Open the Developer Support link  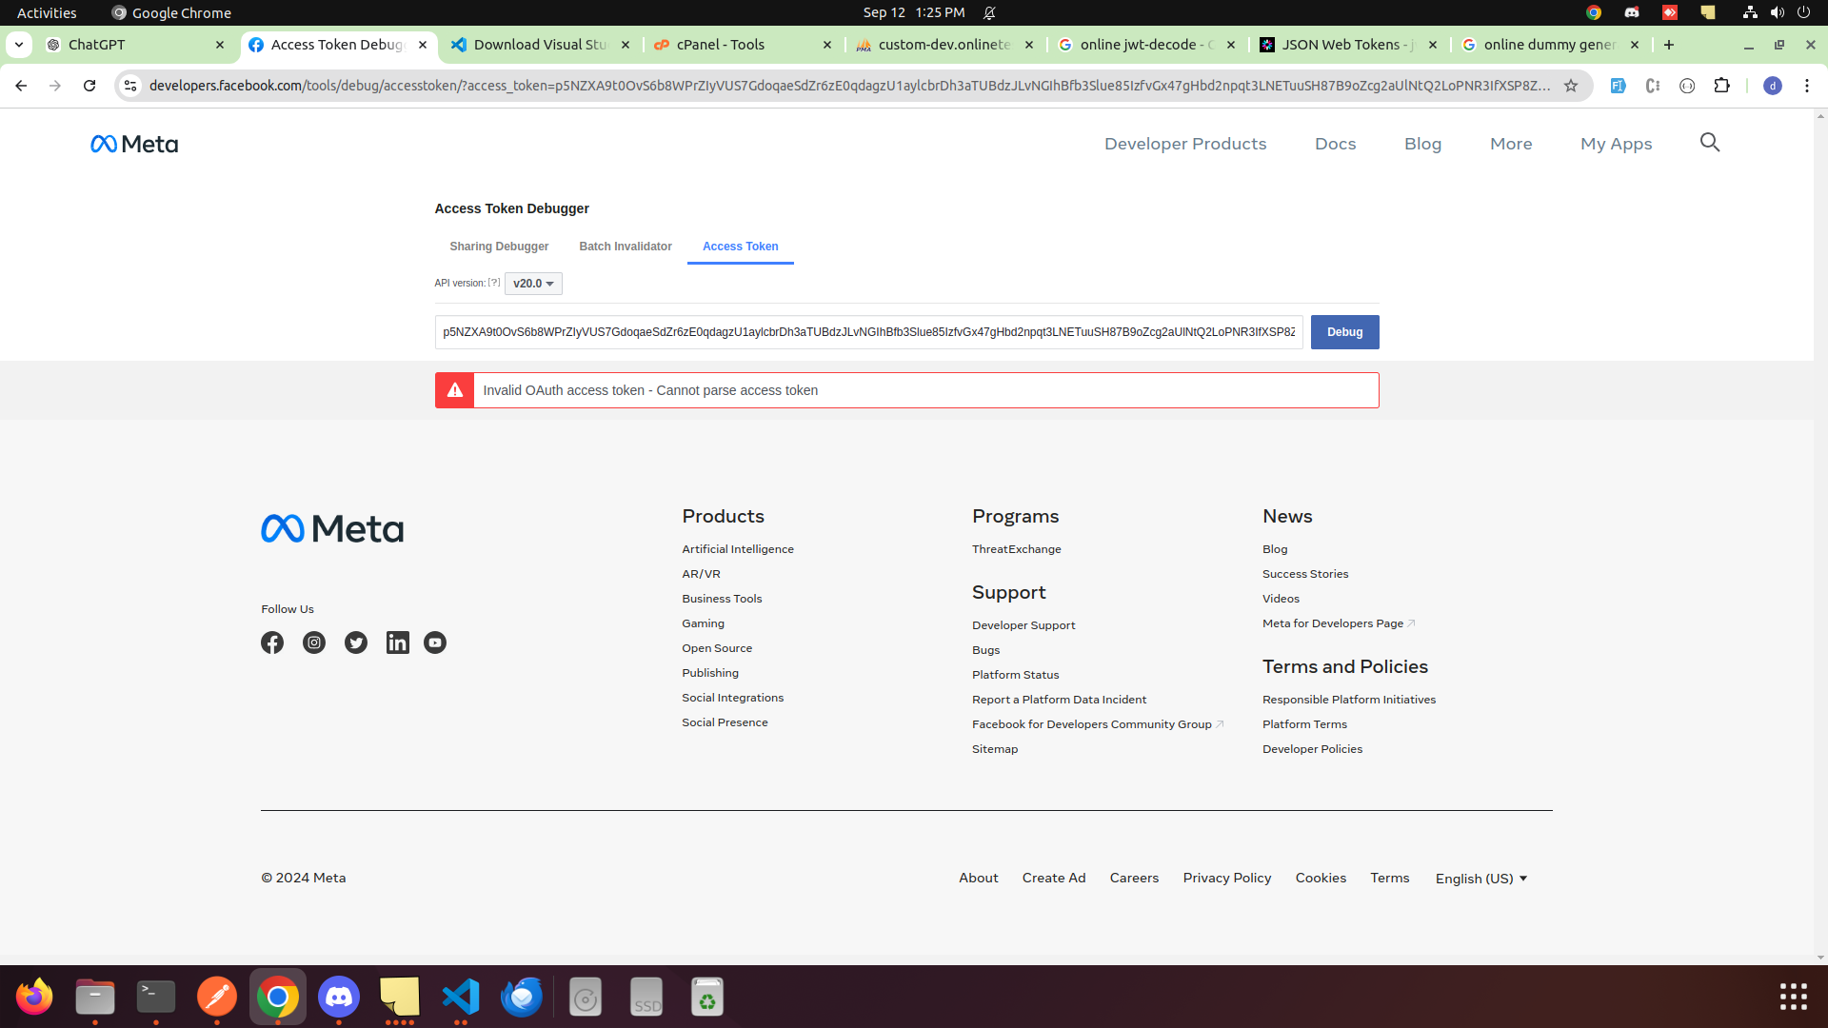[x=1023, y=625]
